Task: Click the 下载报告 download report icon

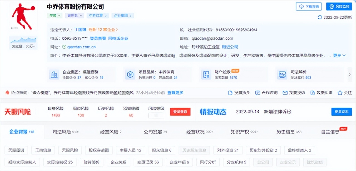Action: tap(309, 6)
